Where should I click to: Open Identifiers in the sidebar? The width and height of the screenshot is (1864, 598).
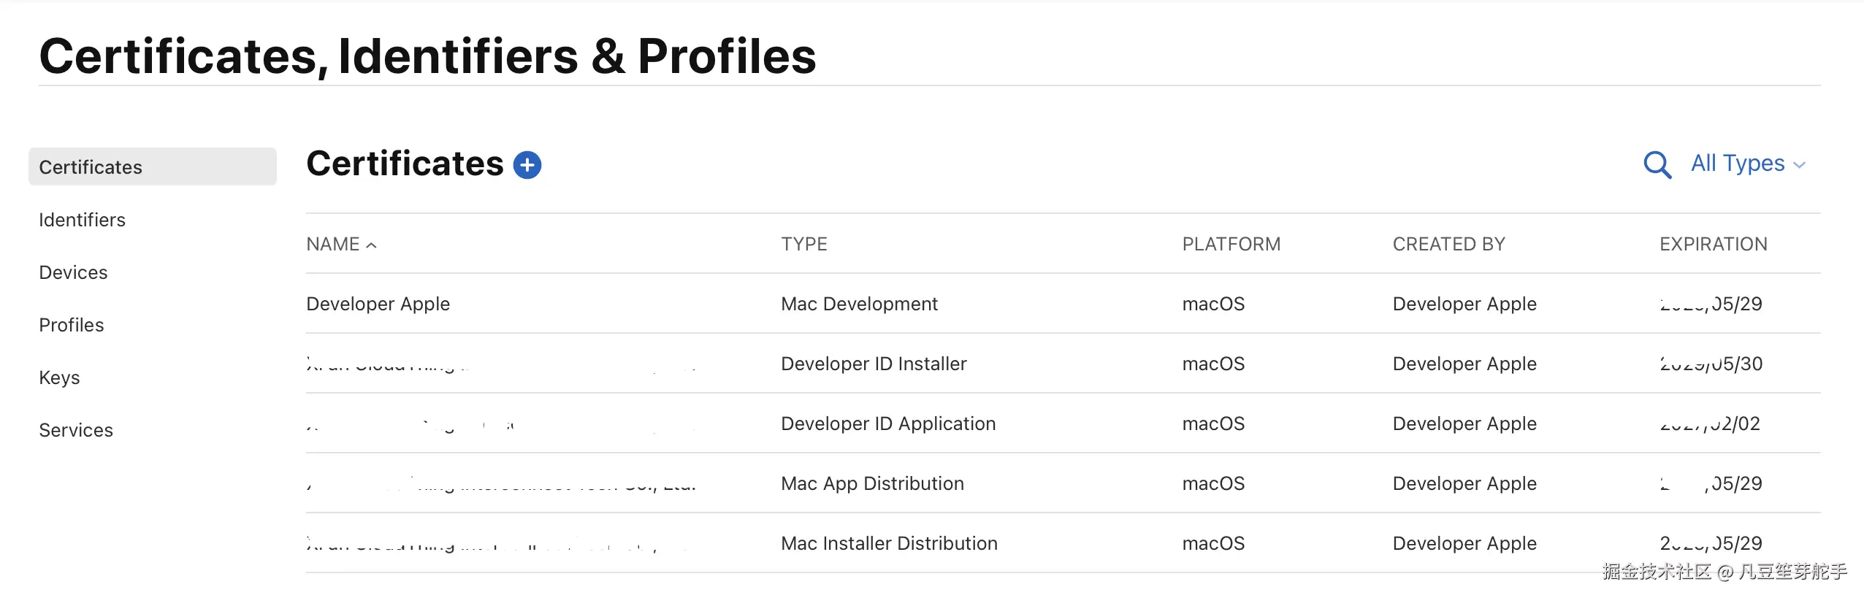point(82,220)
